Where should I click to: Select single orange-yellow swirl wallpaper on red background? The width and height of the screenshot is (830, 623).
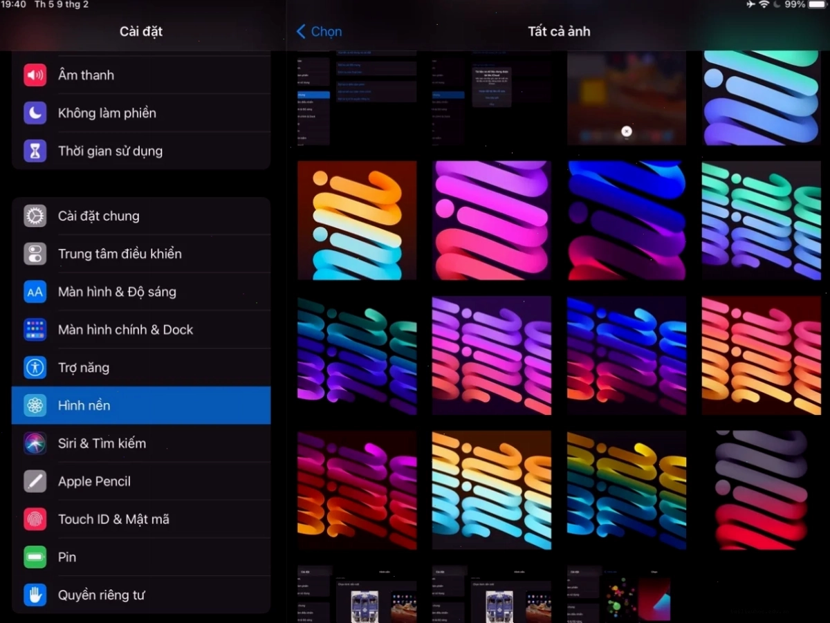click(357, 221)
